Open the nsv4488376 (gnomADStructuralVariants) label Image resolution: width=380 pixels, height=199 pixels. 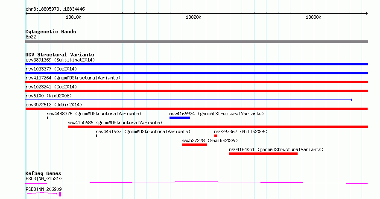pos(94,114)
